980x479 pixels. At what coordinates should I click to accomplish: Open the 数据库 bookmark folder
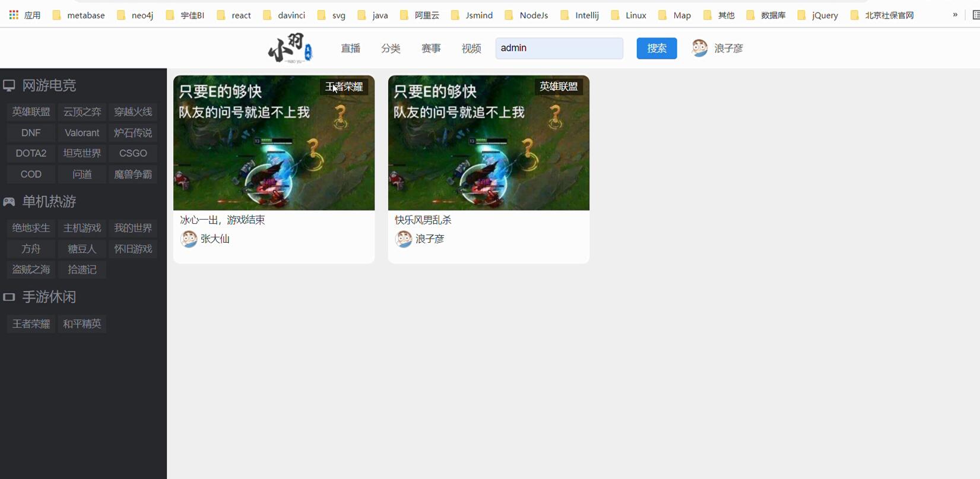click(x=766, y=15)
